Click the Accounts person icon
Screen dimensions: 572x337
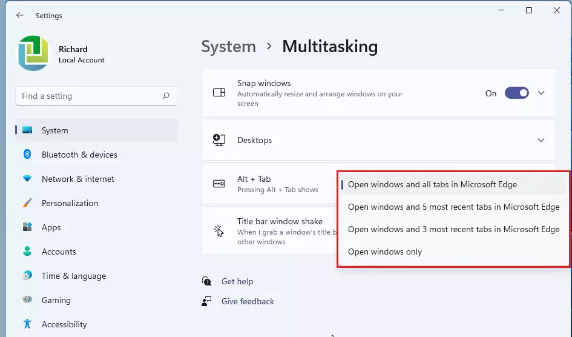click(x=27, y=252)
